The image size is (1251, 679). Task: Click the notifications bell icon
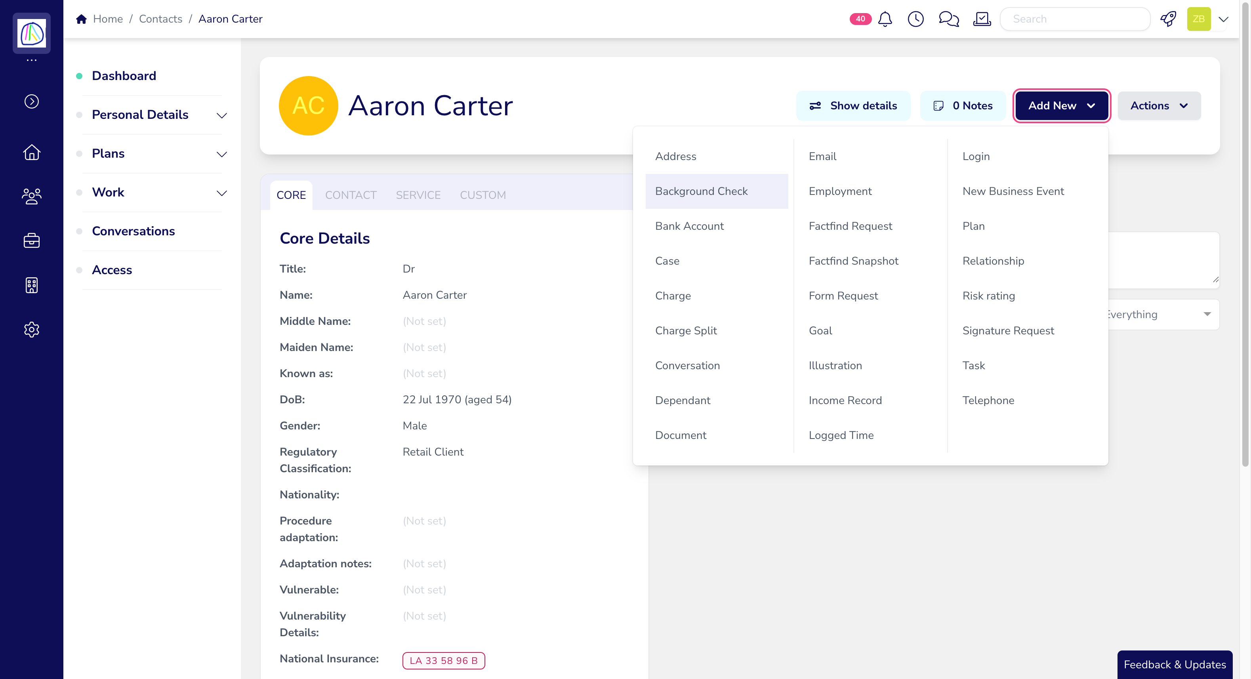[885, 19]
